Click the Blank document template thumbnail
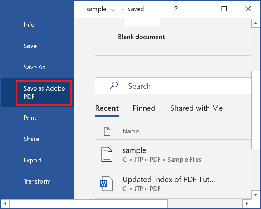The width and height of the screenshot is (261, 209). tap(142, 22)
